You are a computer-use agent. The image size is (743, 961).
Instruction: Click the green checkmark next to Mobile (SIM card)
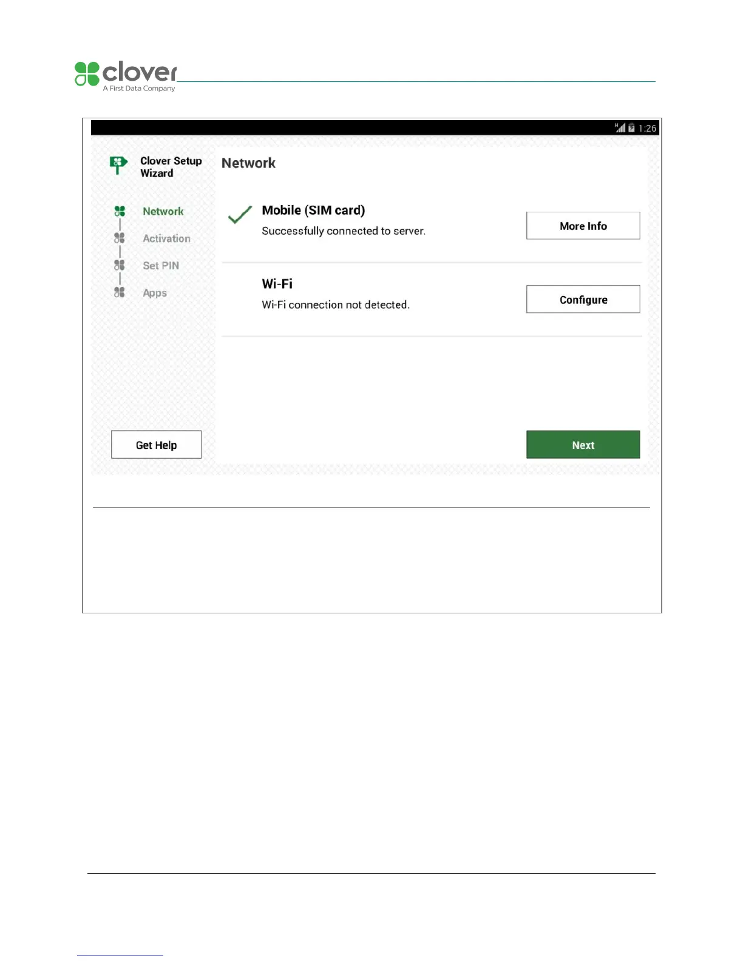tap(240, 214)
